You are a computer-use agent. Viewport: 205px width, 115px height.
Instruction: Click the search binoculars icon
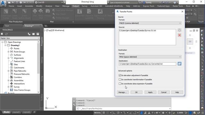pyautogui.click(x=140, y=2)
